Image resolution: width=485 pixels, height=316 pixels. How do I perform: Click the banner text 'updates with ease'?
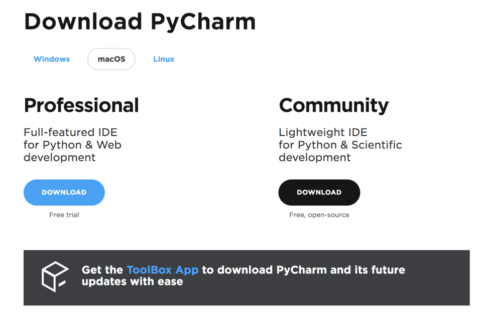[133, 282]
